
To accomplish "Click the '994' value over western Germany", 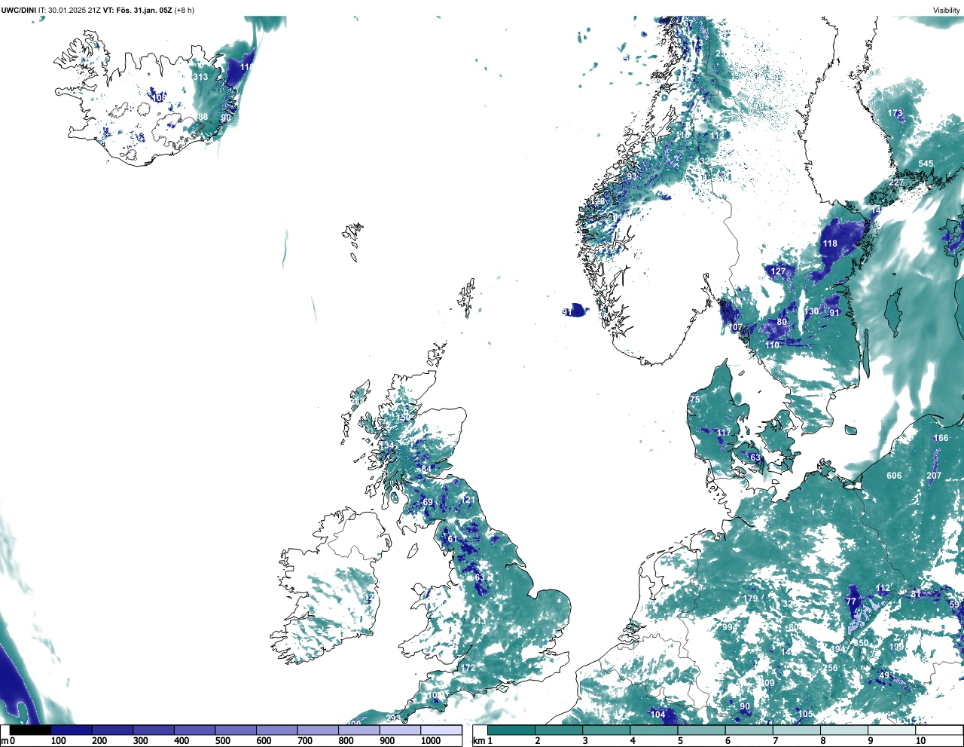I will tap(729, 627).
